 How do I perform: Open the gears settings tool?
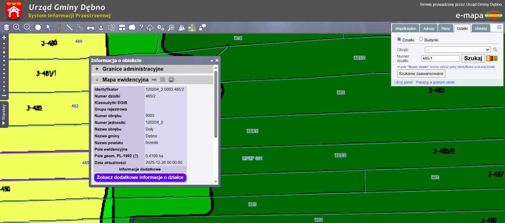click(x=161, y=27)
